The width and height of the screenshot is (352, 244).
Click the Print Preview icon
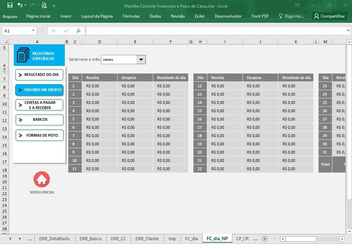(44, 5)
